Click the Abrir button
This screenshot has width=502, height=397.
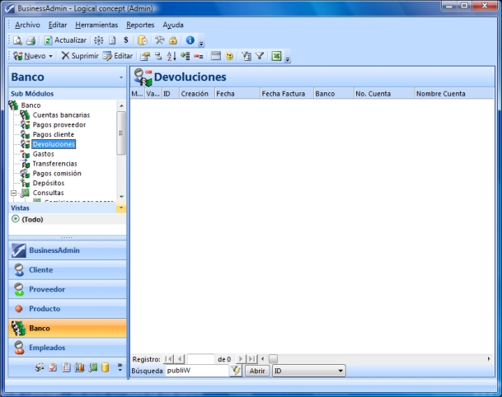[x=257, y=371]
